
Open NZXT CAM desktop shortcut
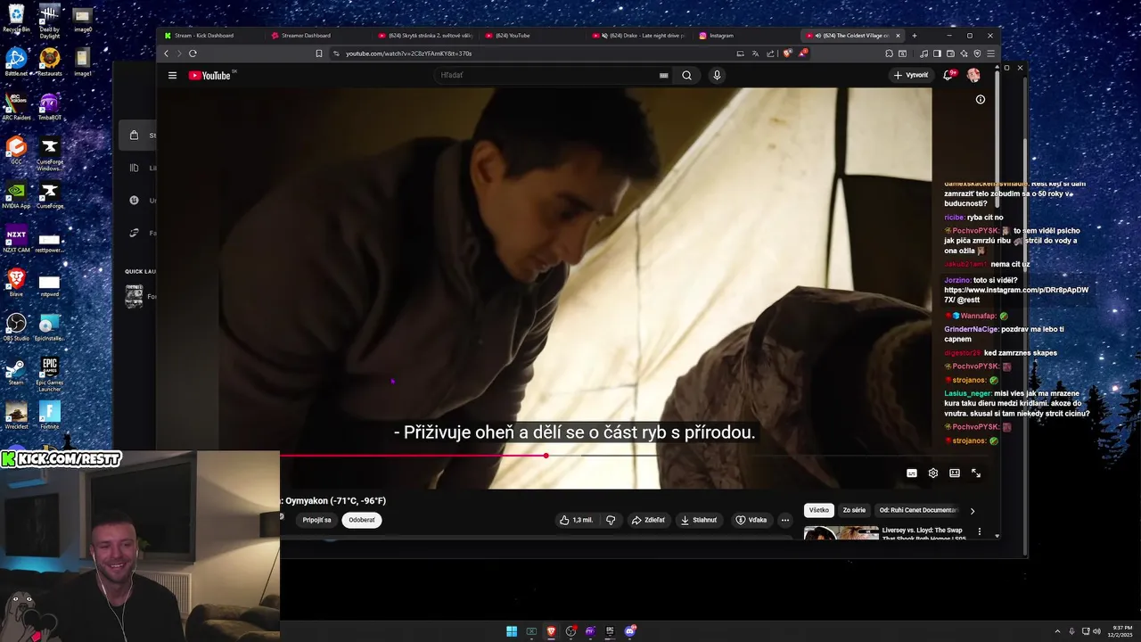pyautogui.click(x=16, y=239)
